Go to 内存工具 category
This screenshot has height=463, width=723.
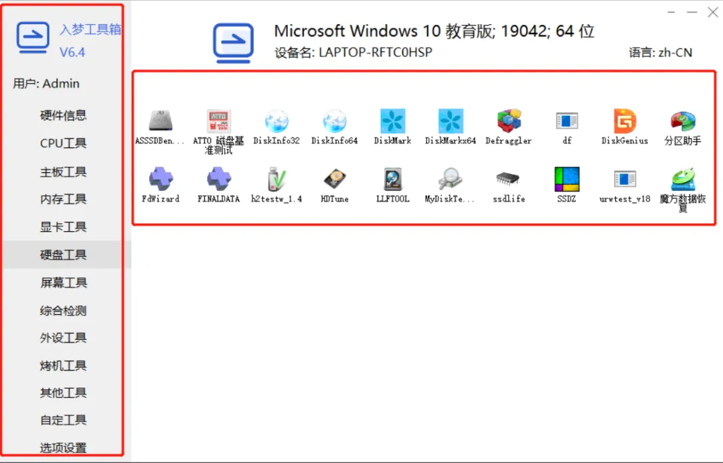pyautogui.click(x=63, y=200)
